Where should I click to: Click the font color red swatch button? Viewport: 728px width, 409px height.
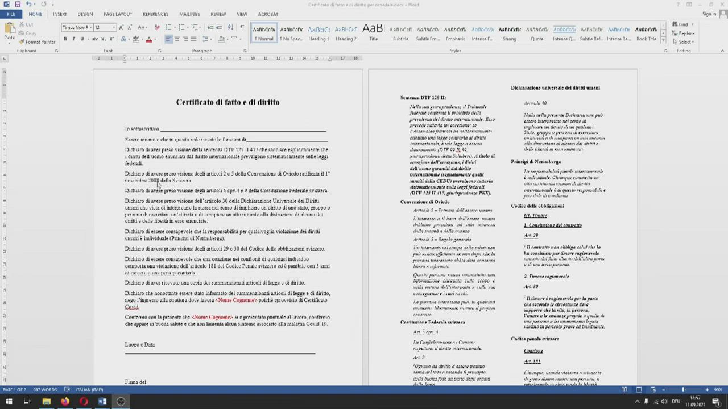(x=148, y=39)
